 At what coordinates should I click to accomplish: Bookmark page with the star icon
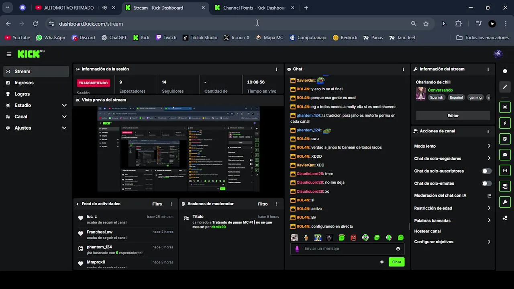(426, 24)
